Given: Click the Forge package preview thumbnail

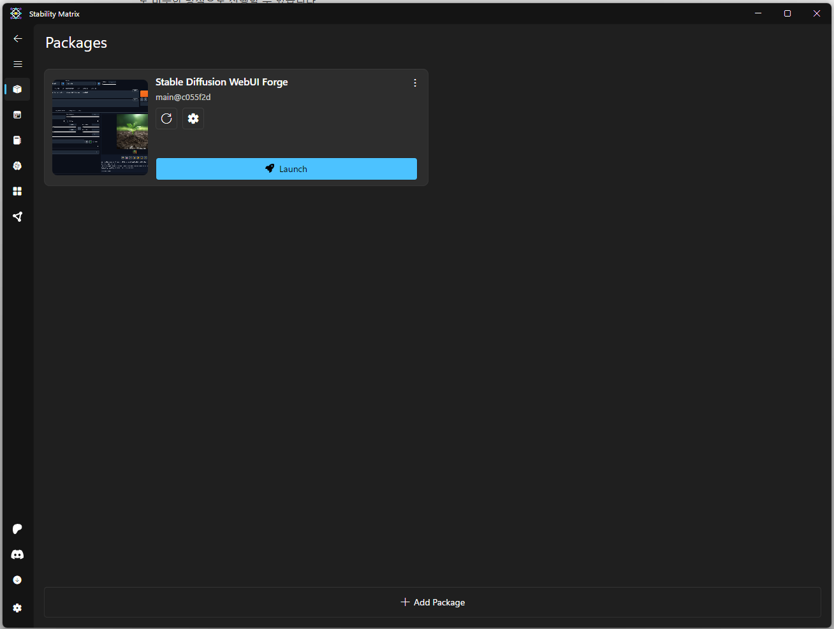Looking at the screenshot, I should [x=100, y=127].
